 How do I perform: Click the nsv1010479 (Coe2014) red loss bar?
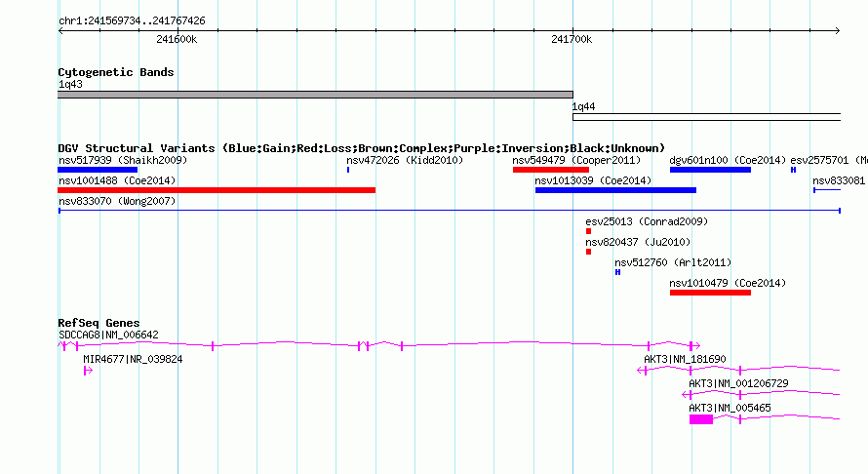(710, 293)
